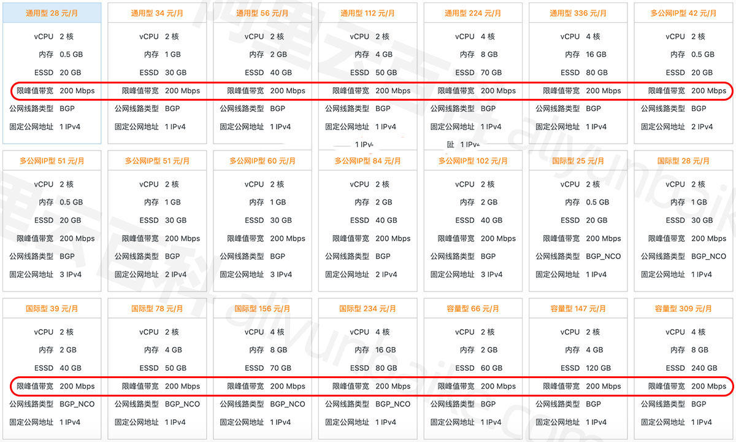
Task: Pick the 多公网IP型 102 元/月 plan card
Action: [473, 221]
